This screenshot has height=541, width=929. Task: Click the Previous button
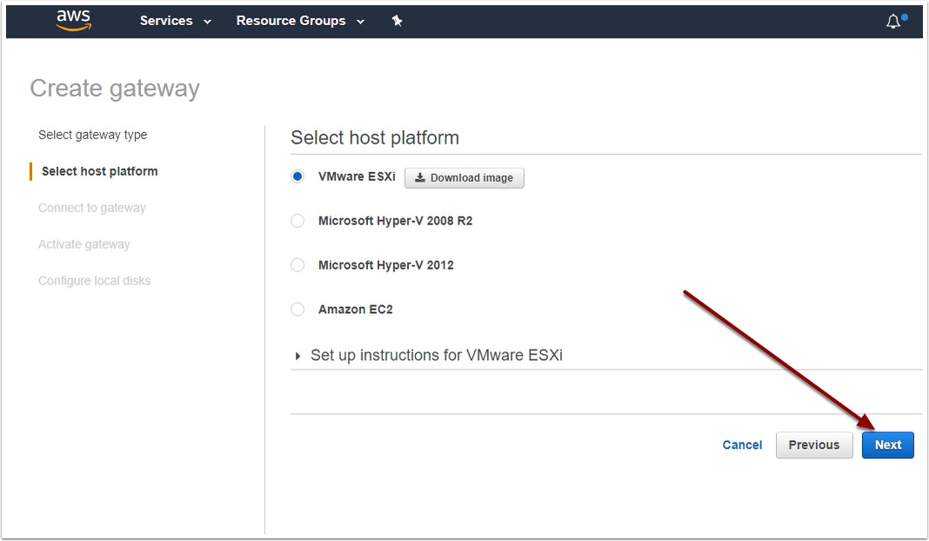(814, 445)
